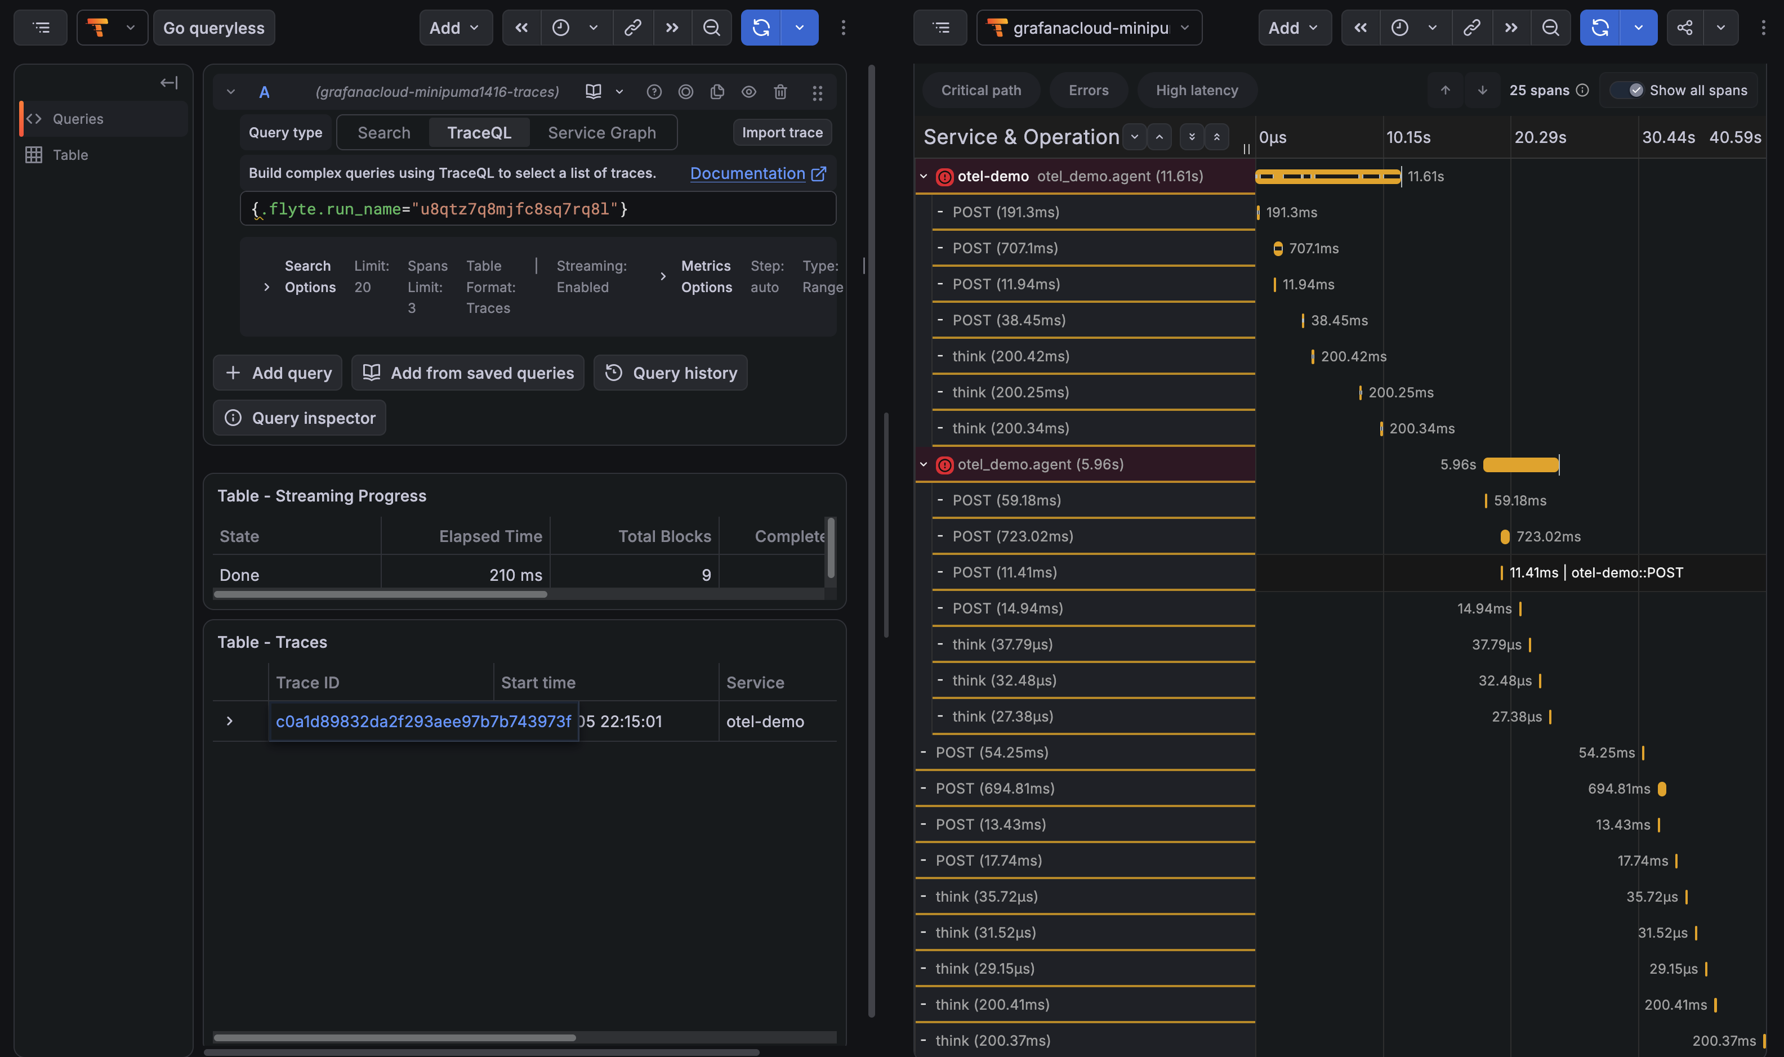Copy left pane time range link
Viewport: 1784px width, 1057px height.
coord(632,28)
